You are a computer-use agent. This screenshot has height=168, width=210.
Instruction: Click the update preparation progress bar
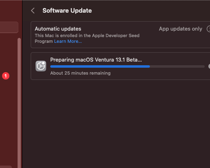point(127,66)
